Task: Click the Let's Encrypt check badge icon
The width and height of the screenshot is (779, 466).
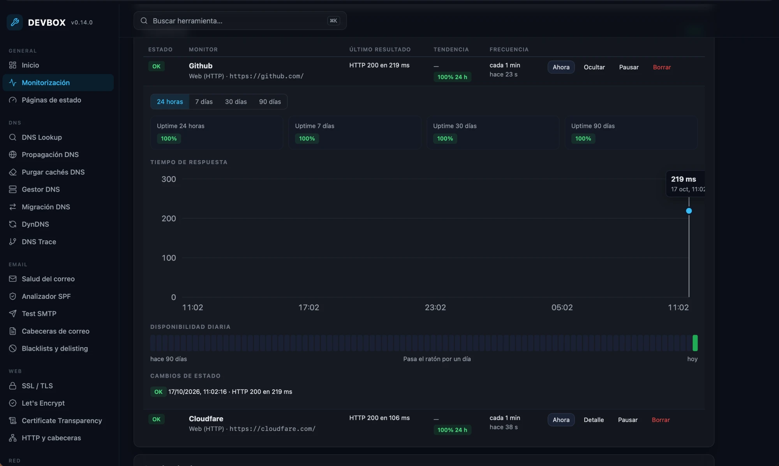Action: tap(13, 403)
